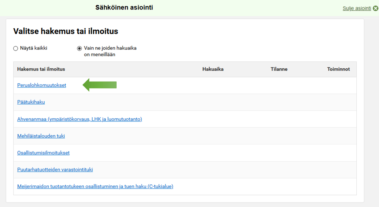379x207 pixels.
Task: Open the Peruslohkomuutokset link
Action: [42, 85]
